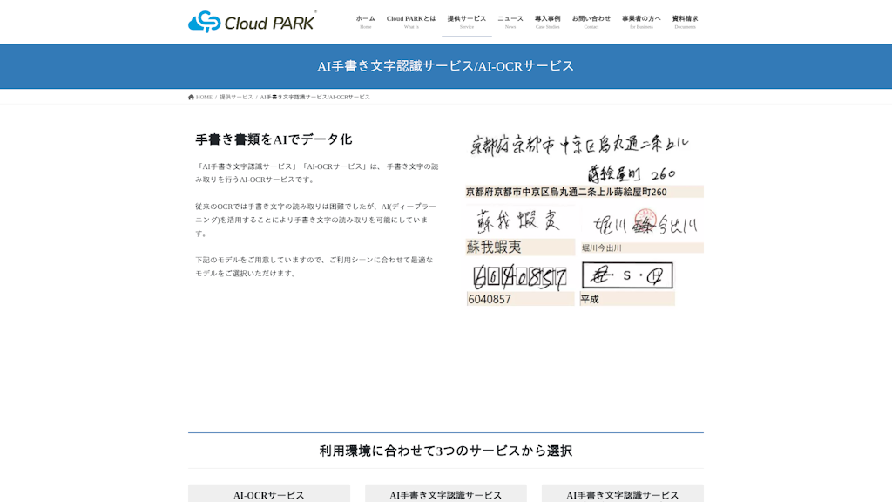
Task: Click the heading 手書き書類をAIでデータ化
Action: [274, 139]
